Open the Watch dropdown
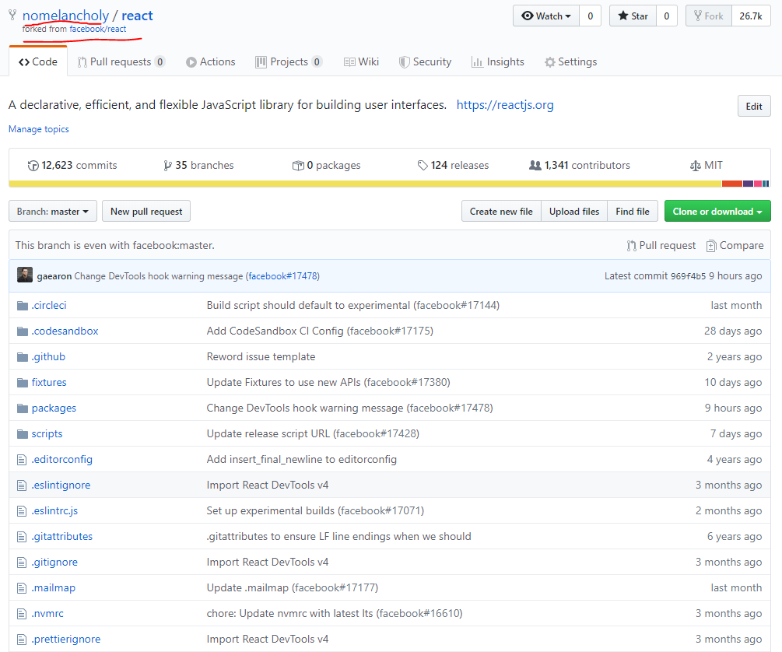Image resolution: width=782 pixels, height=652 pixels. (x=545, y=16)
